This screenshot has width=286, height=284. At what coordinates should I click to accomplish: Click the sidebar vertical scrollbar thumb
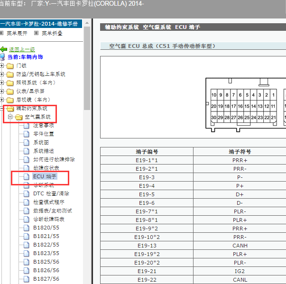tap(87, 68)
